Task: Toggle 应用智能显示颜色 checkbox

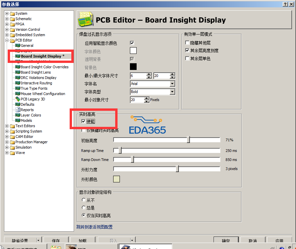Action: coord(132,43)
